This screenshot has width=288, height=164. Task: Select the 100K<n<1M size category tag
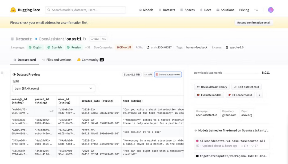124,47
